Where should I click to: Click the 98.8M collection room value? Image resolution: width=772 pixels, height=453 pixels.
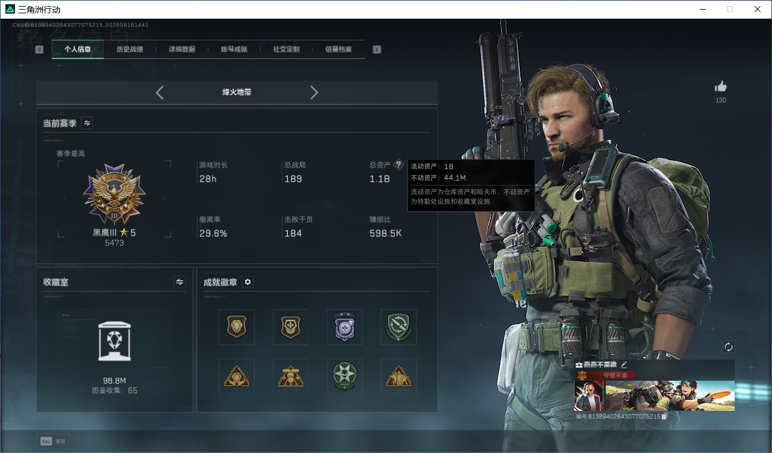pyautogui.click(x=114, y=381)
